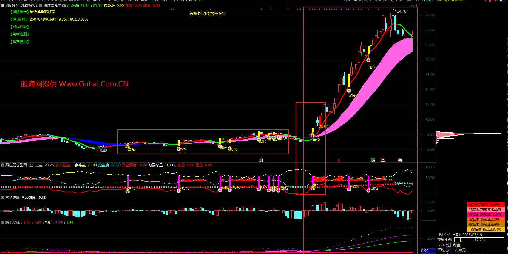Click the 涨跌: 21.16 : 21.16 reading
Viewport: 508px width, 254px height.
click(87, 6)
